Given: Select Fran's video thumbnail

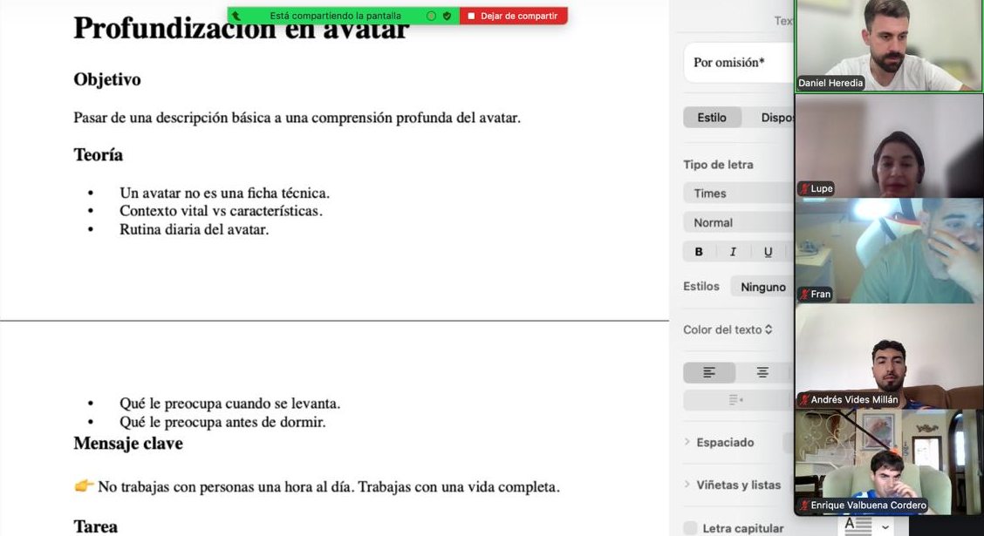Looking at the screenshot, I should tap(889, 251).
